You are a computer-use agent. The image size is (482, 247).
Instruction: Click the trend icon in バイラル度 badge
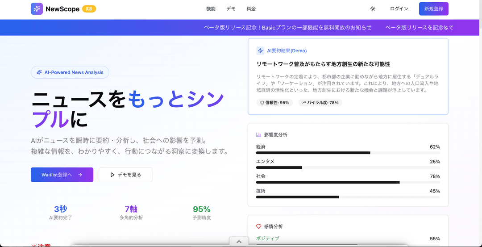click(x=304, y=103)
